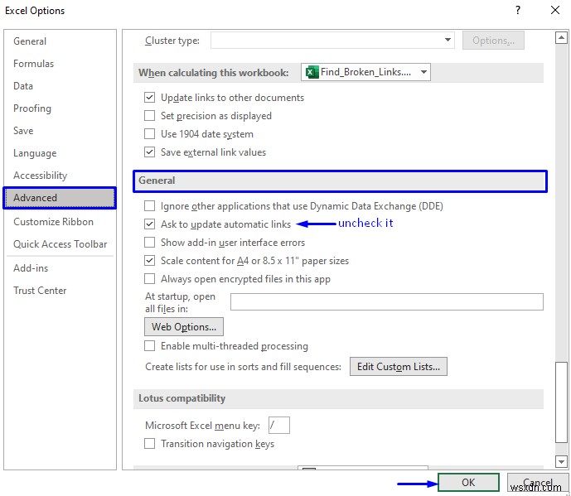Enable Always open encrypted files in this app
The width and height of the screenshot is (571, 496).
[149, 279]
